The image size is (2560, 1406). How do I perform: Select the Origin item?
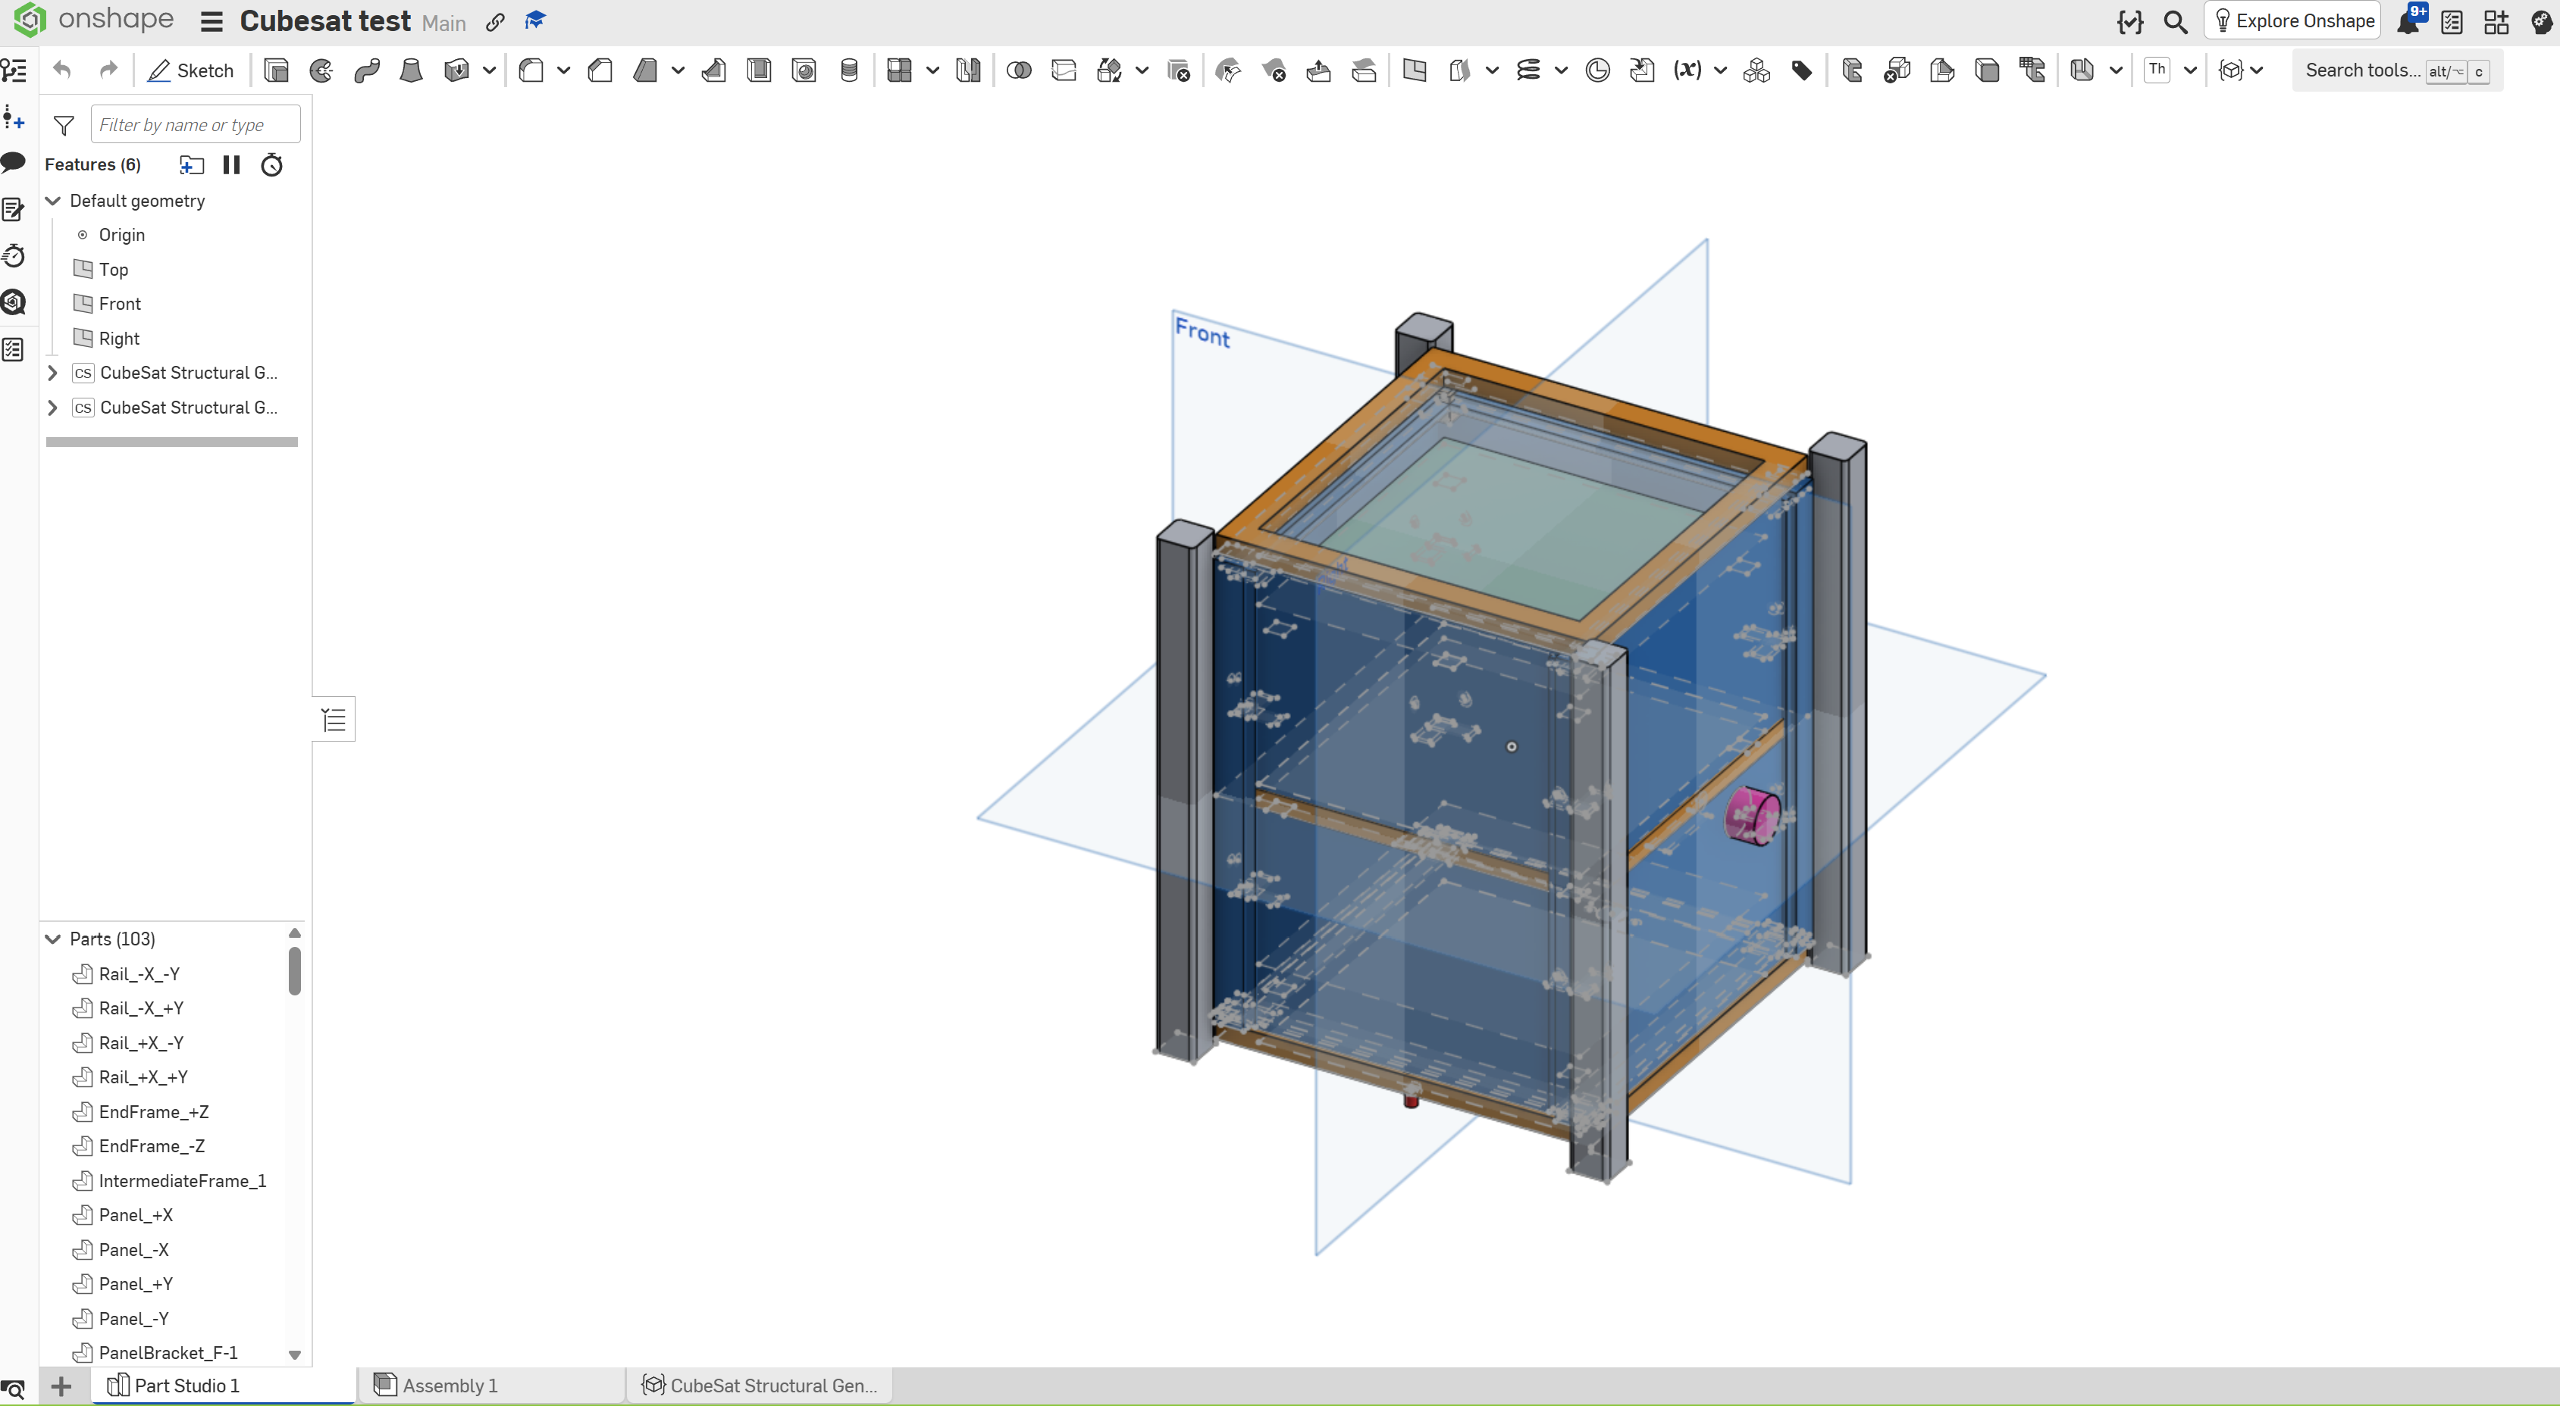click(121, 234)
